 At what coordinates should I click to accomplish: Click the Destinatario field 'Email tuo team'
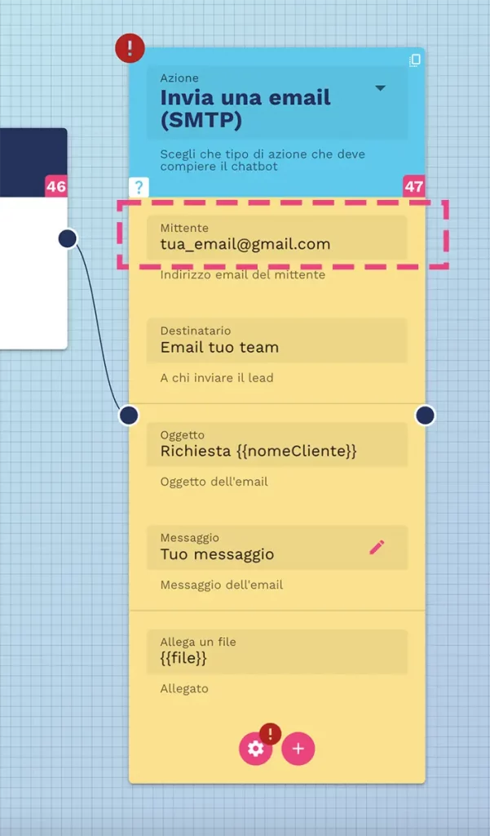tap(277, 340)
